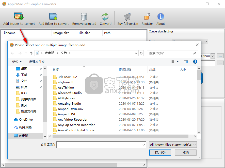The width and height of the screenshot is (225, 168).
Task: Open the output format dropdown arrow
Action: point(213,56)
